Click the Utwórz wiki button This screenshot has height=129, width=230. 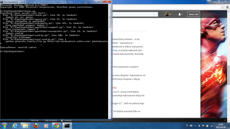(x=193, y=14)
